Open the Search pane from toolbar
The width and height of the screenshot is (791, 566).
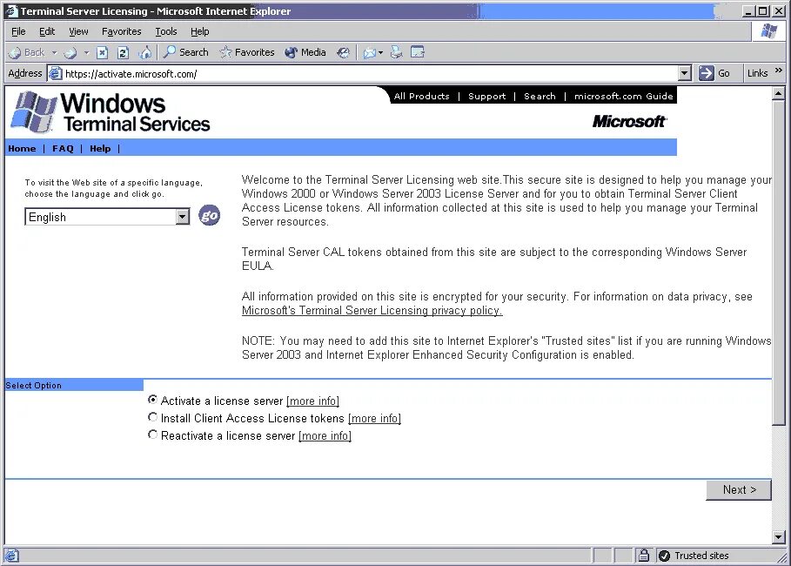pyautogui.click(x=185, y=52)
